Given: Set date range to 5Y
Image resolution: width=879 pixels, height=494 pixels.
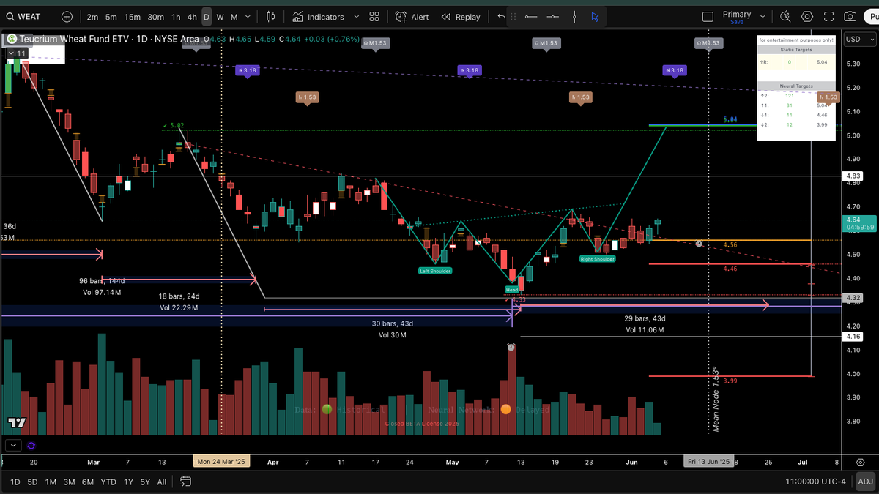Looking at the screenshot, I should coord(146,482).
